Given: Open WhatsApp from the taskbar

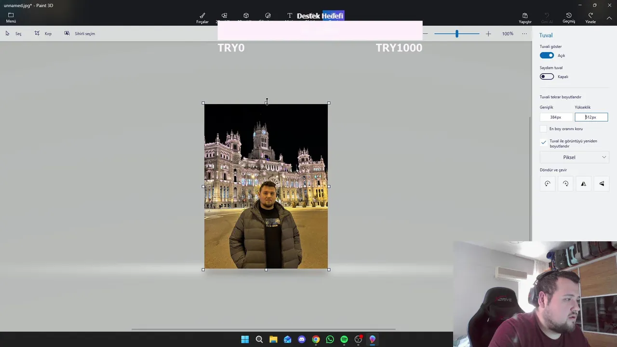Looking at the screenshot, I should [x=330, y=339].
